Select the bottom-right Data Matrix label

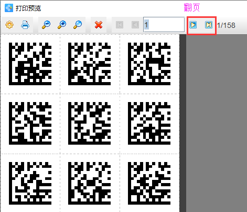pos(149,183)
